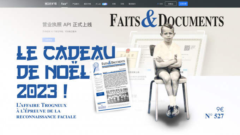Click the blue badge beside AI Lab

click(105, 4)
